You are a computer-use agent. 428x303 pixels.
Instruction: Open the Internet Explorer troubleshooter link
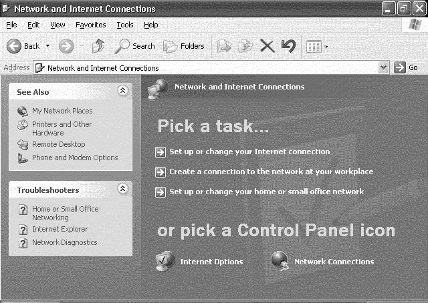60,229
